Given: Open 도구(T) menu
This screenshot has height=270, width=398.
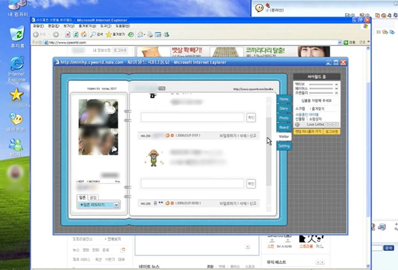Looking at the screenshot, I should click(x=105, y=26).
